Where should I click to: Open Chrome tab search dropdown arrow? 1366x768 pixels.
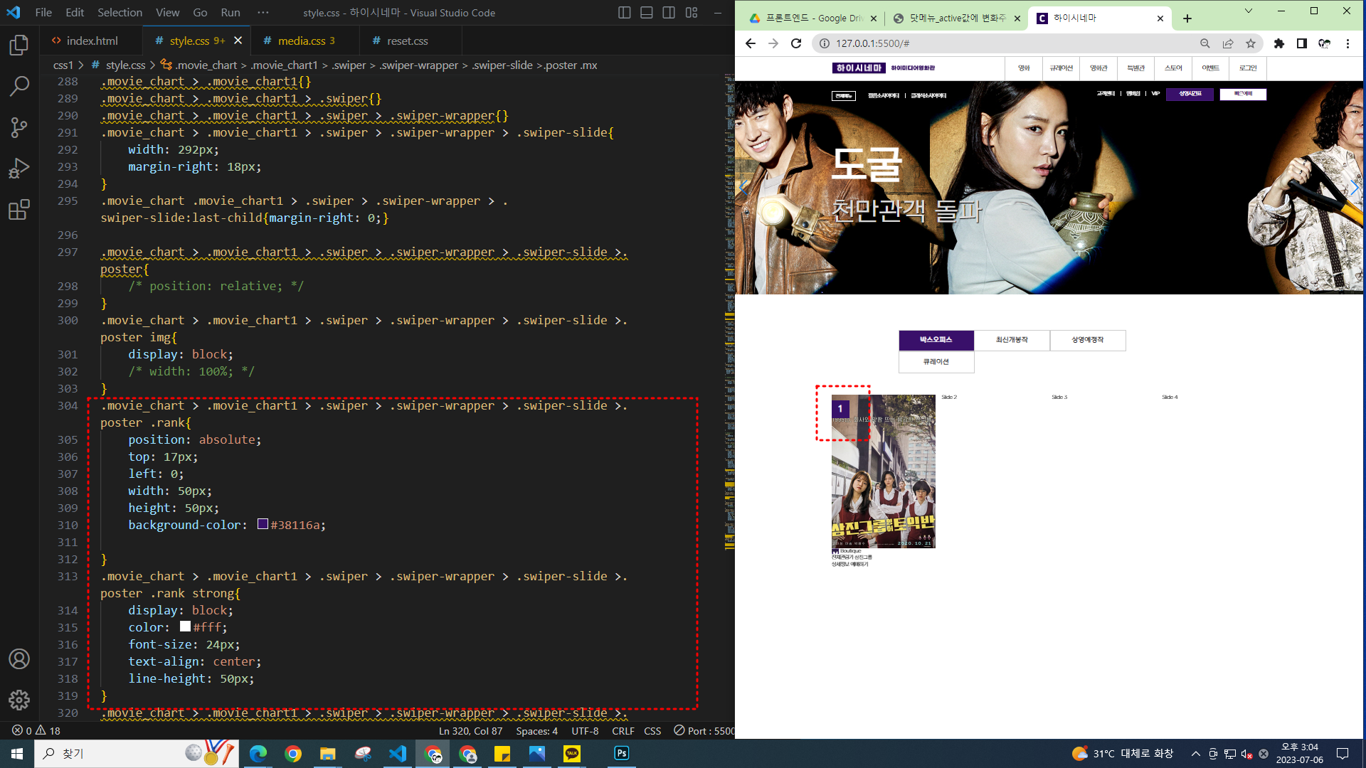1248,11
